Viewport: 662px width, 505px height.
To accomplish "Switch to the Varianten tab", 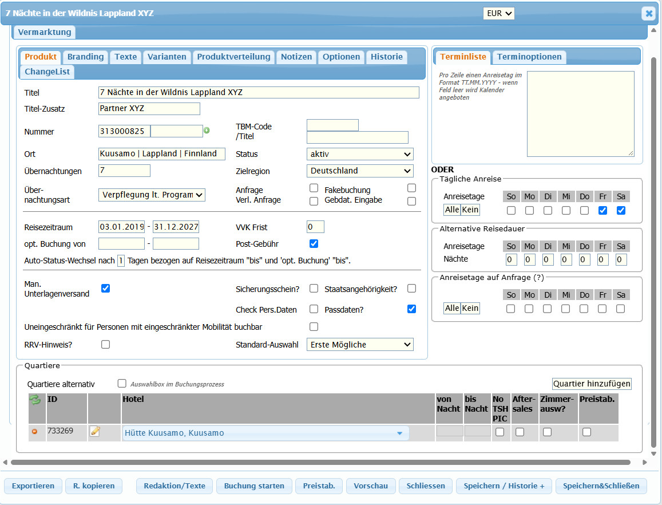I will click(x=167, y=57).
